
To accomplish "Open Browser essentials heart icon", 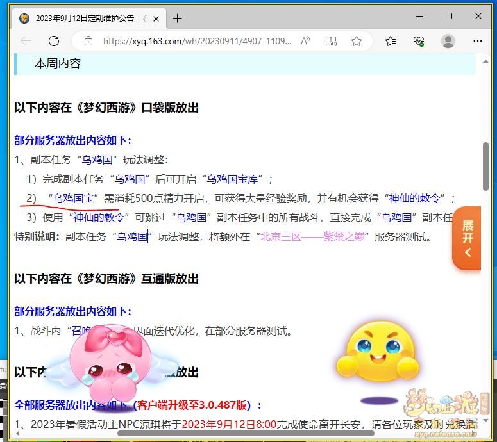I will click(419, 41).
